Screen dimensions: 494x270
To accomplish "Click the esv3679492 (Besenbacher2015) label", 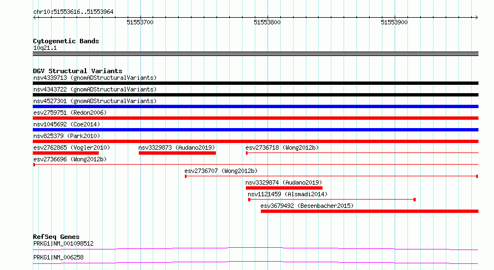I will click(x=307, y=206).
